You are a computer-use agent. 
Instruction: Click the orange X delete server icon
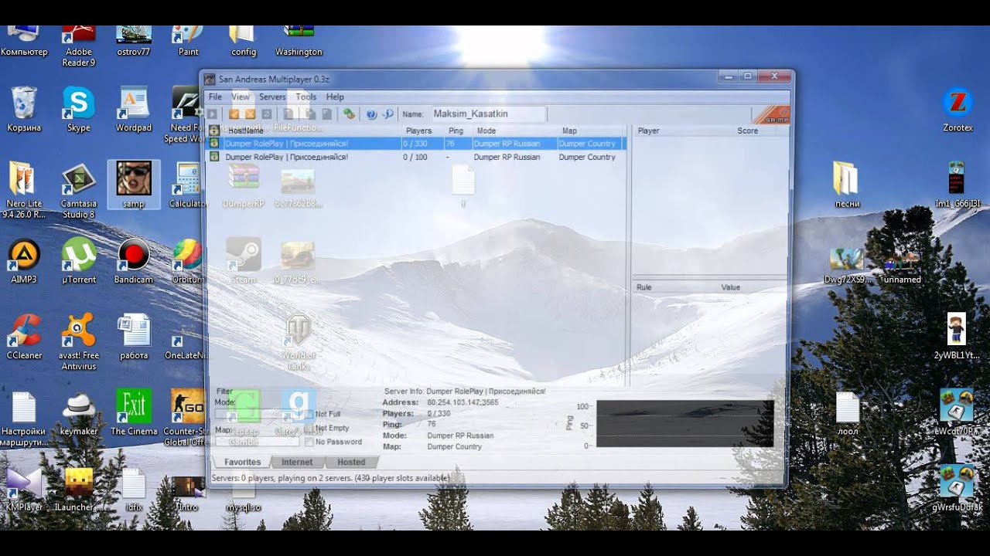click(x=250, y=114)
